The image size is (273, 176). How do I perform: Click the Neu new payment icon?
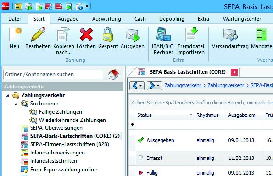[x=15, y=34]
